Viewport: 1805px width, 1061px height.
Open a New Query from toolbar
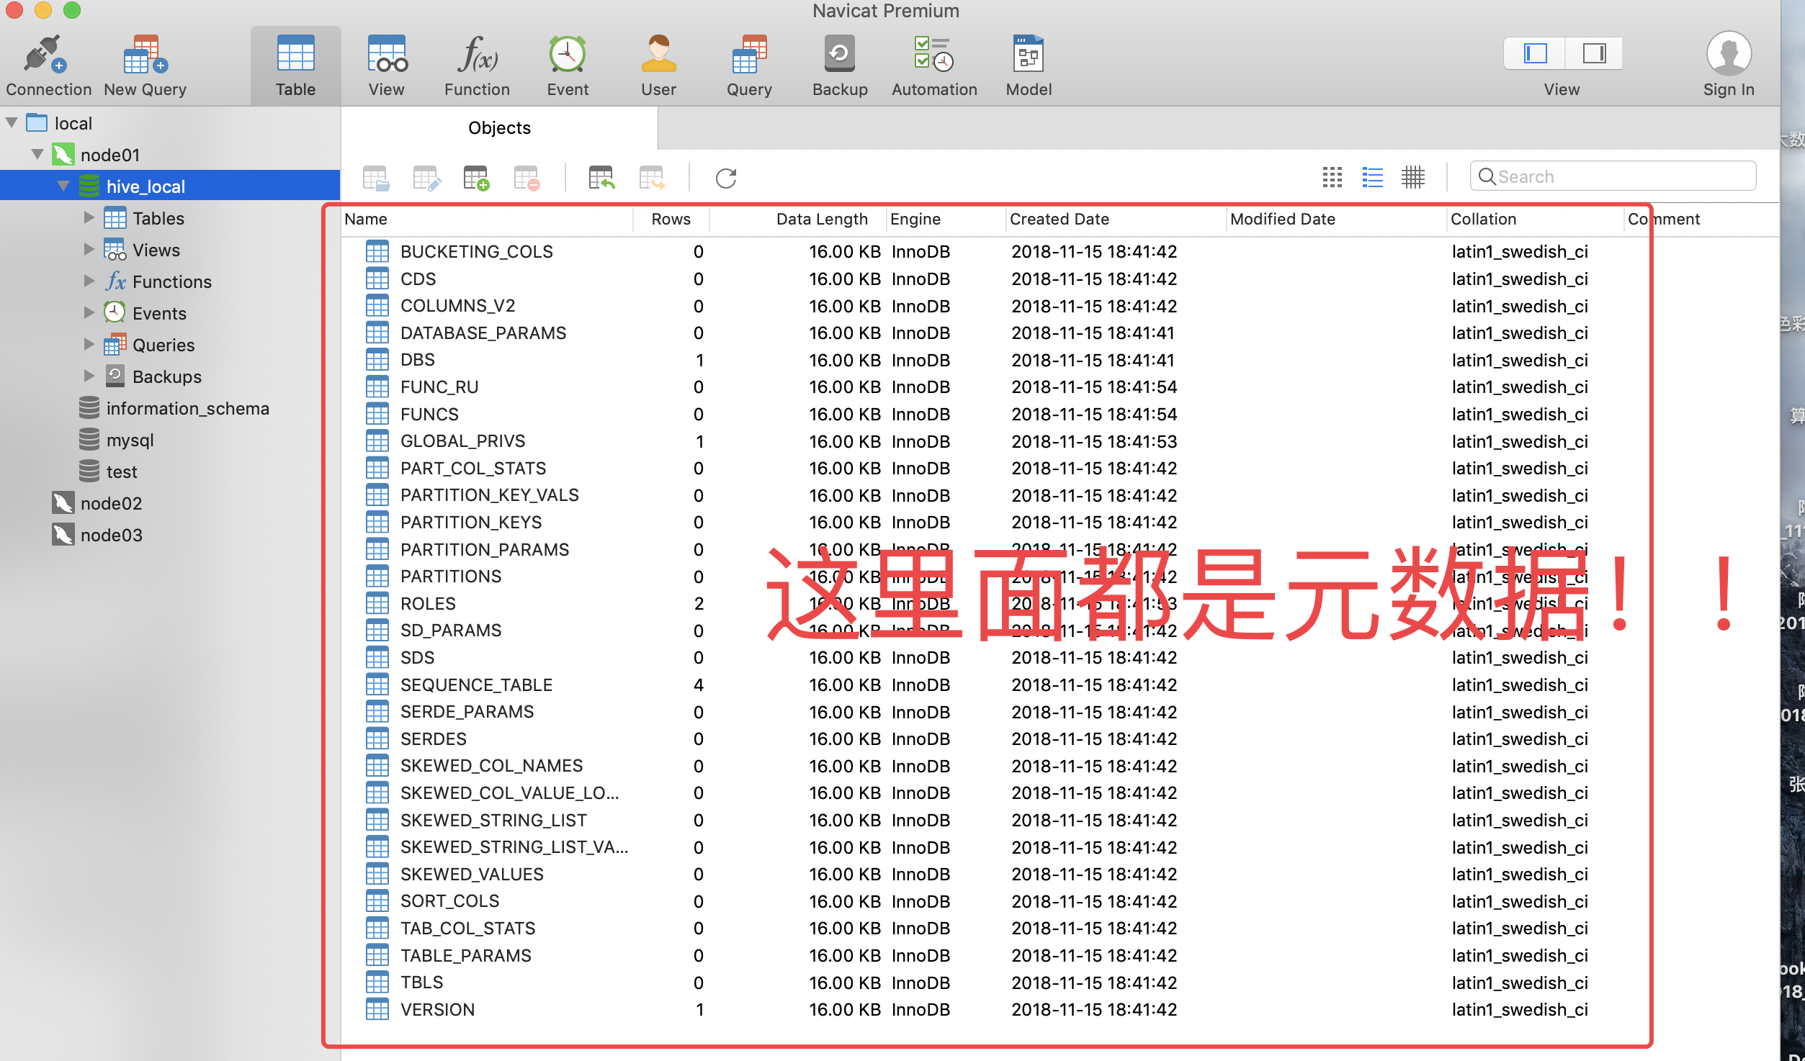(x=145, y=65)
